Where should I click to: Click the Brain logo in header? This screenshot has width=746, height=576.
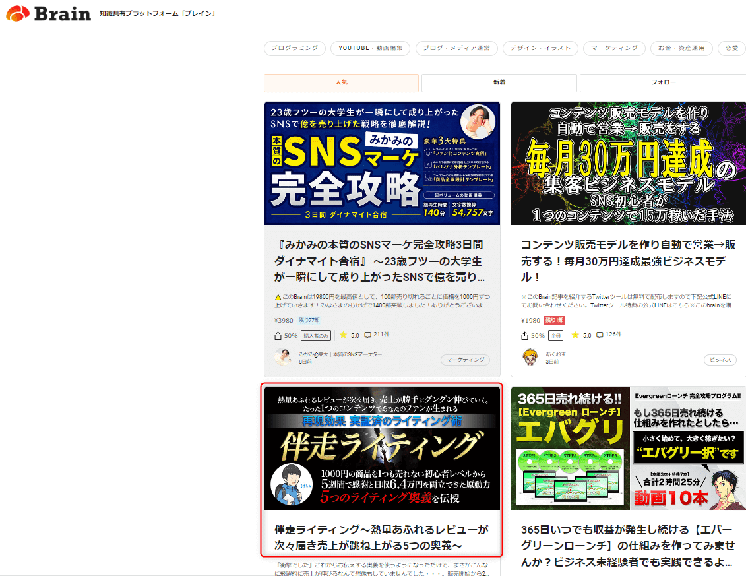pos(48,13)
